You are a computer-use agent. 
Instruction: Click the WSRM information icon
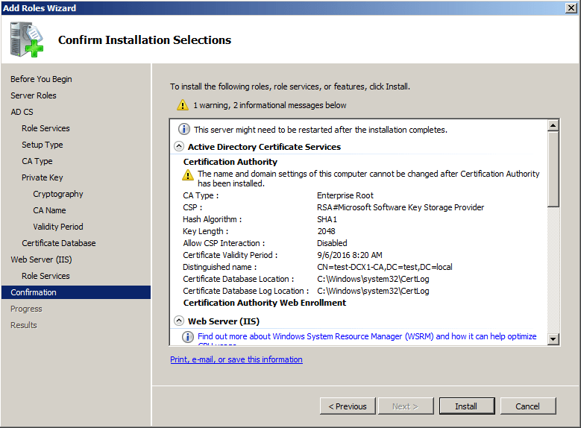tap(189, 337)
